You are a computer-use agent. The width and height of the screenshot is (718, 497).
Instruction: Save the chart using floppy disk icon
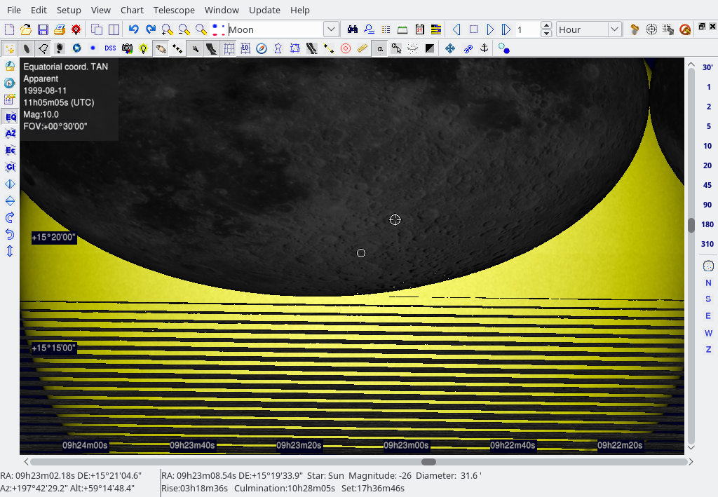pyautogui.click(x=43, y=29)
